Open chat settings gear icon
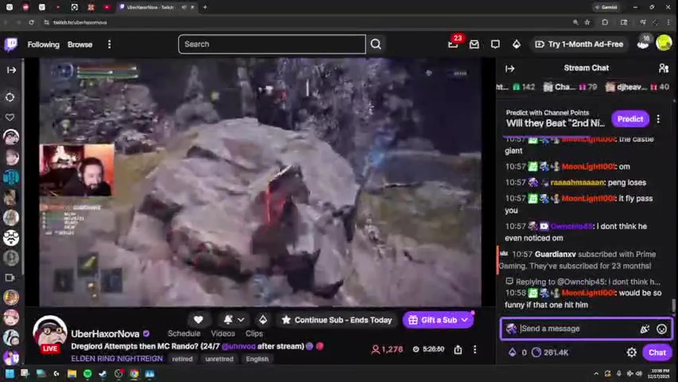This screenshot has height=382, width=678. [x=631, y=352]
